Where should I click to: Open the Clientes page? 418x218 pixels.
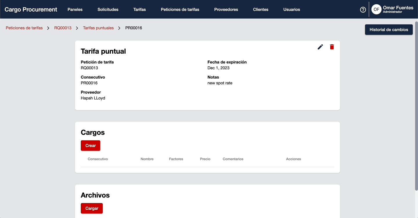coord(261,10)
